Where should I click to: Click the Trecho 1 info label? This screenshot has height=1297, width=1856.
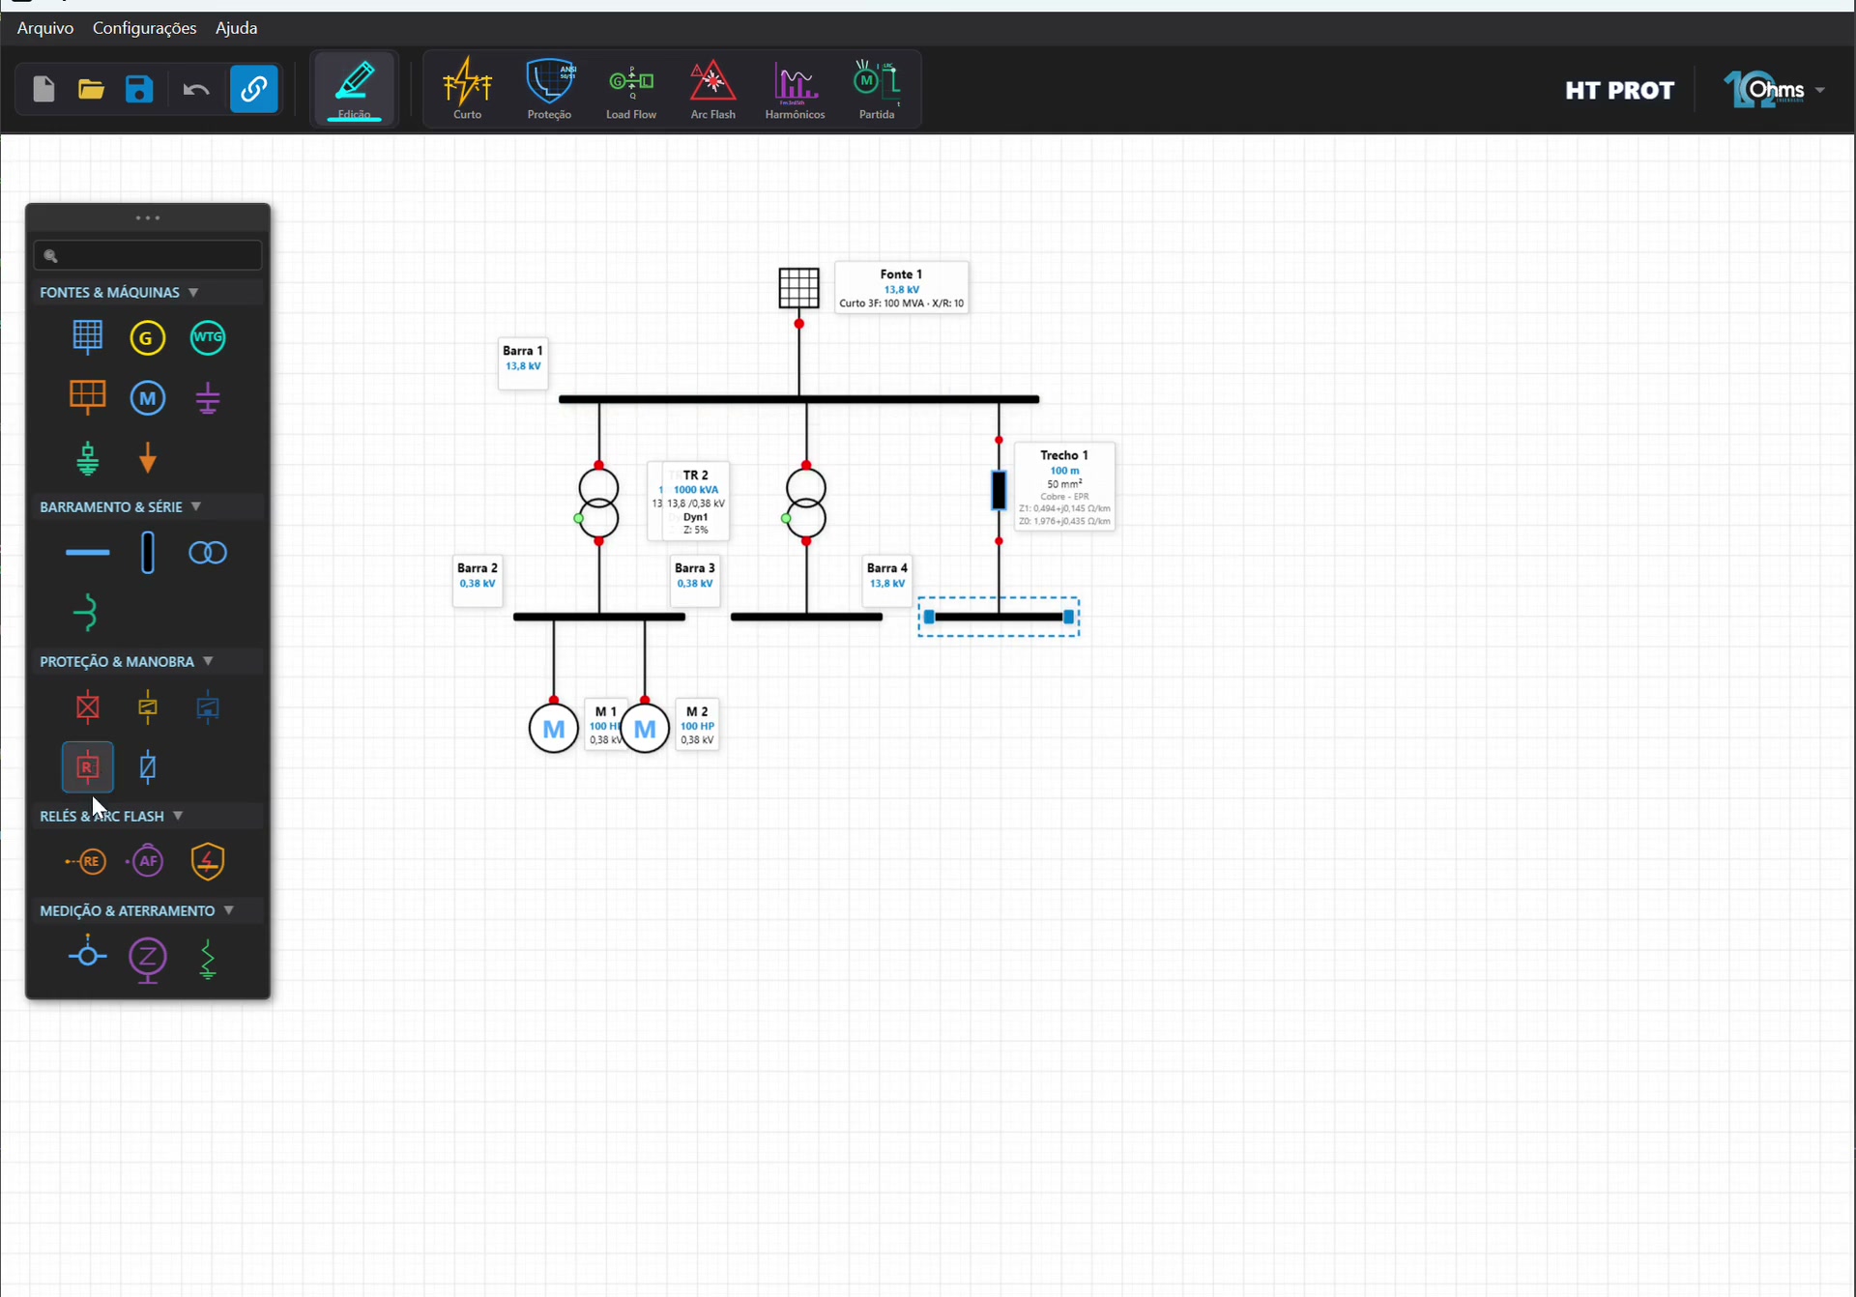pos(1064,487)
